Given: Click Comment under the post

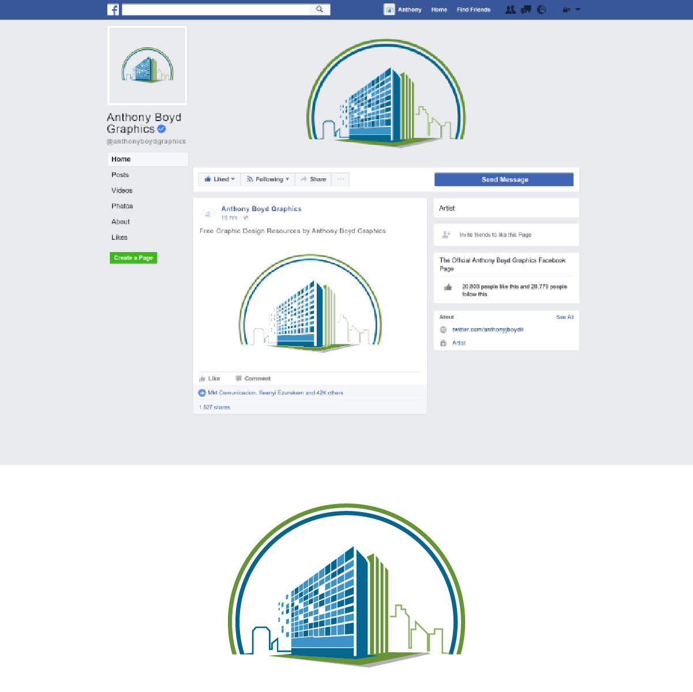Looking at the screenshot, I should click(253, 379).
